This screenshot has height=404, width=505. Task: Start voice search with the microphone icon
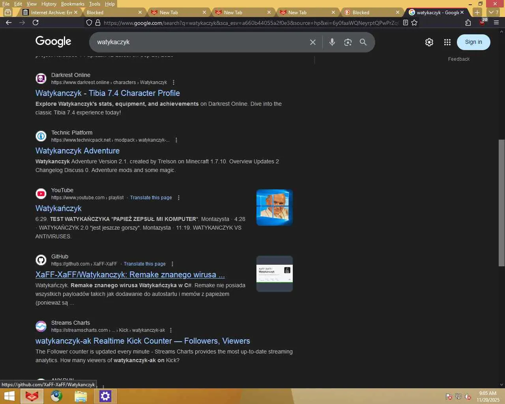[332, 42]
